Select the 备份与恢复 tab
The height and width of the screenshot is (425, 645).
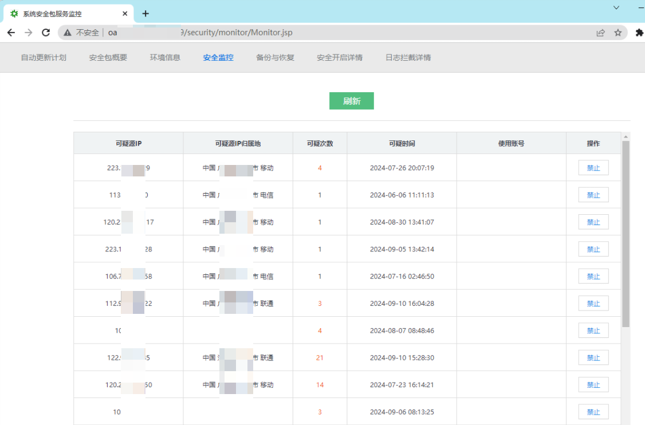[x=275, y=57]
